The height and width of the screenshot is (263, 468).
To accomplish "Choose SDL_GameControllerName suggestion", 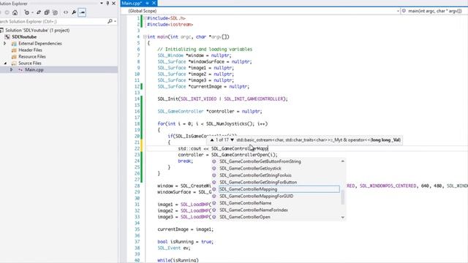I will click(x=246, y=203).
